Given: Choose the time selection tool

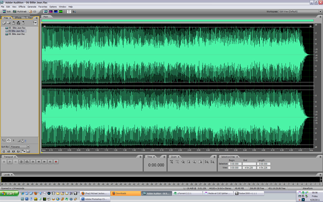Looking at the screenshot, I should 69,12.
